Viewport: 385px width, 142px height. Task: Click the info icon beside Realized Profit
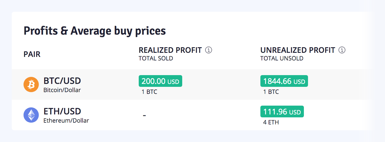[208, 50]
